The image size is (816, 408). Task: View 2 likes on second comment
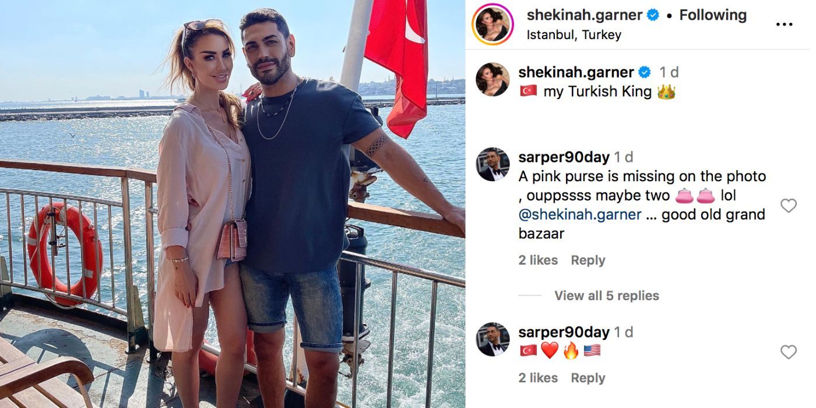[538, 378]
